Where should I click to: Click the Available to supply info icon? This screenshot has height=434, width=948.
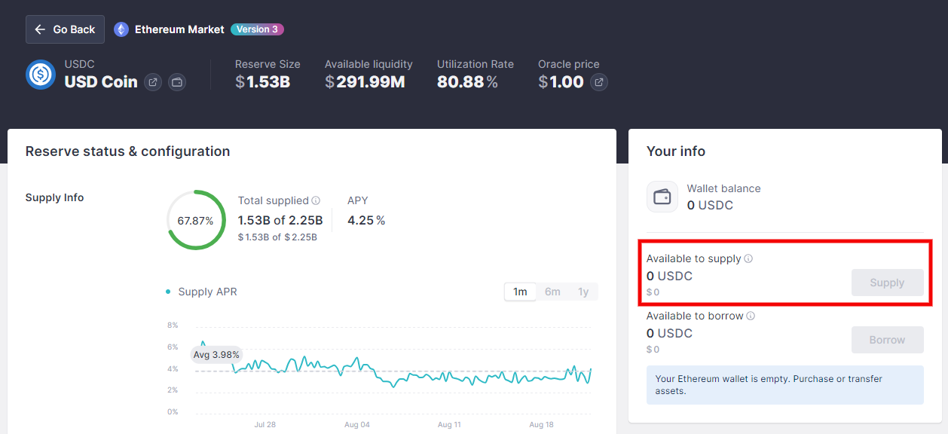pos(748,258)
